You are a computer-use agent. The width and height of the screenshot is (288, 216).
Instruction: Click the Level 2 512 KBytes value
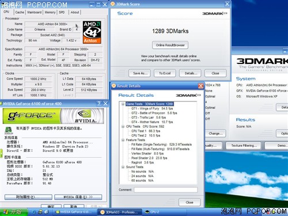[x=89, y=90]
